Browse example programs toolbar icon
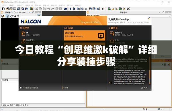 point(11,9)
